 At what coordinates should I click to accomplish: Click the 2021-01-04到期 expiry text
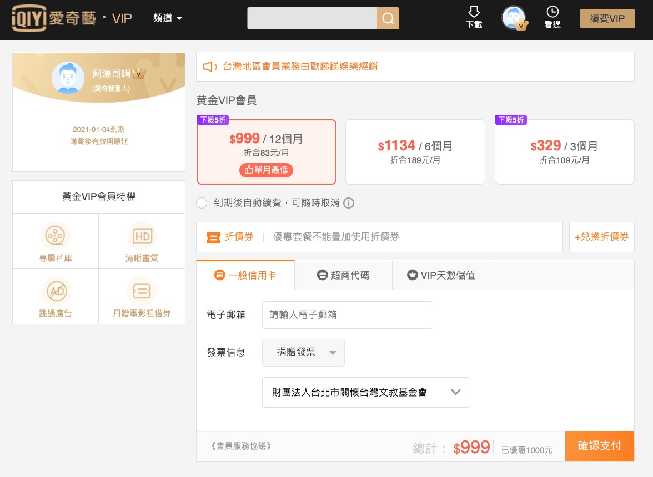click(99, 129)
